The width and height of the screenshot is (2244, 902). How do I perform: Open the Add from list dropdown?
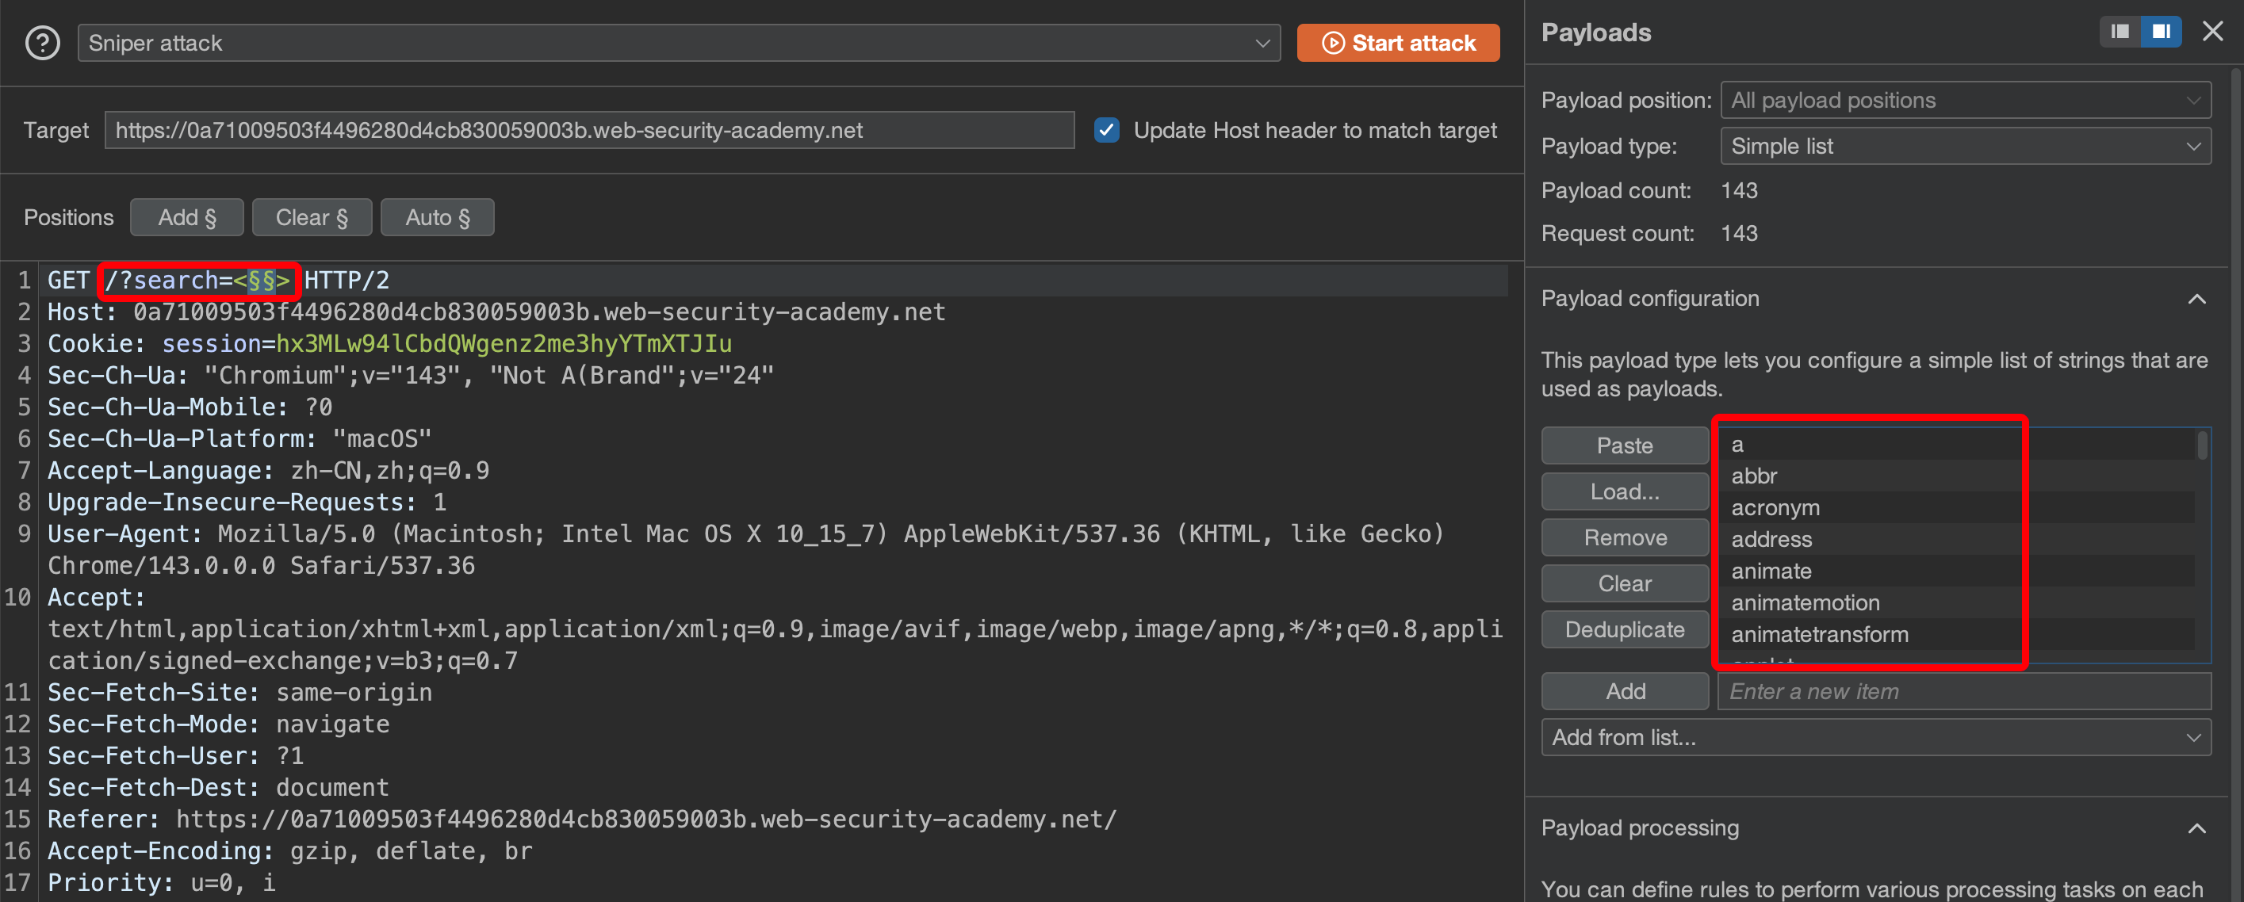pyautogui.click(x=1875, y=737)
